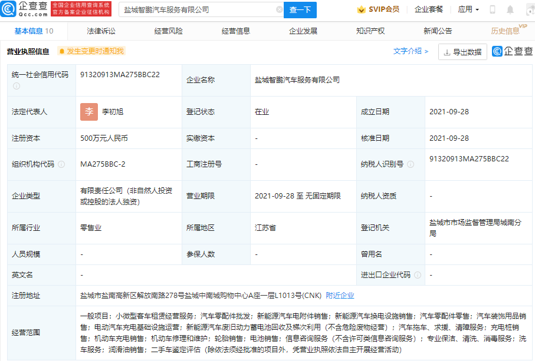Open the mobile phone app icon

coord(493,9)
